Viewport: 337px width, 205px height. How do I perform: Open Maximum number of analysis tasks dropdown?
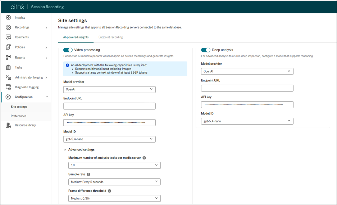tap(115, 166)
